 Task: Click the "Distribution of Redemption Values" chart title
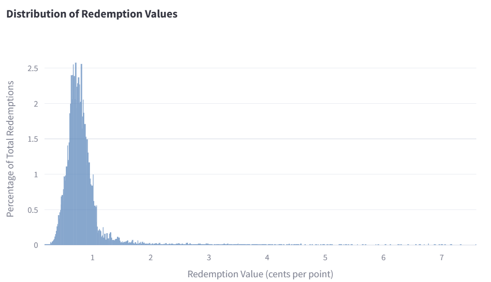(x=92, y=14)
